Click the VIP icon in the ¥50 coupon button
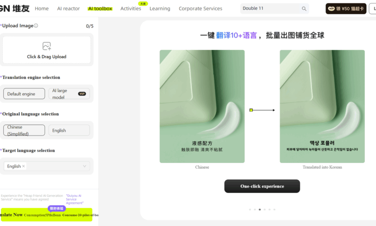Viewport: 376px width, 226px height. pos(331,9)
